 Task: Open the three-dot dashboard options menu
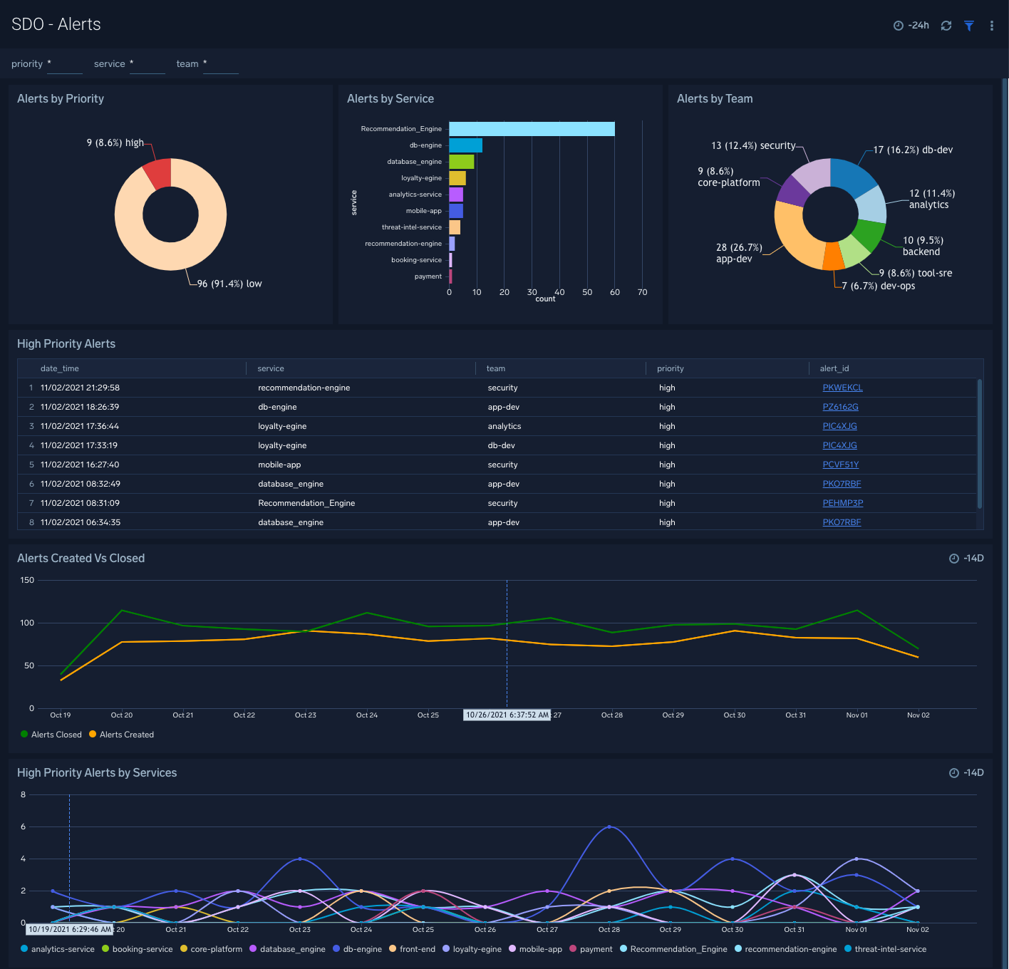point(991,25)
